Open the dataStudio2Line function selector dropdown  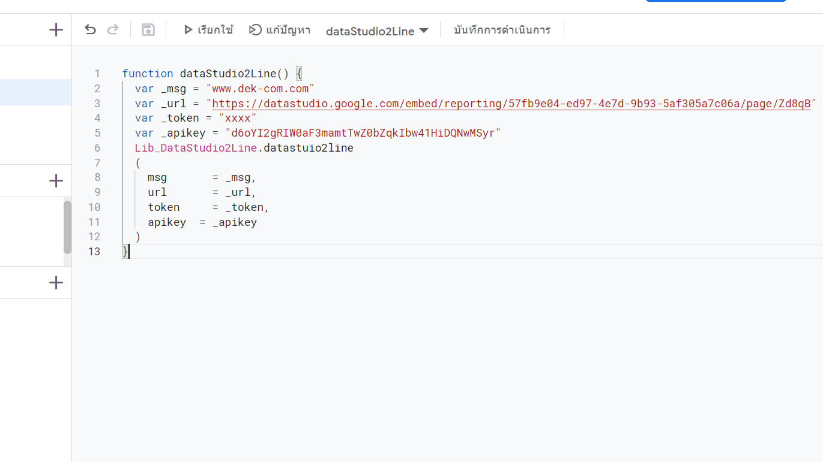(x=377, y=31)
